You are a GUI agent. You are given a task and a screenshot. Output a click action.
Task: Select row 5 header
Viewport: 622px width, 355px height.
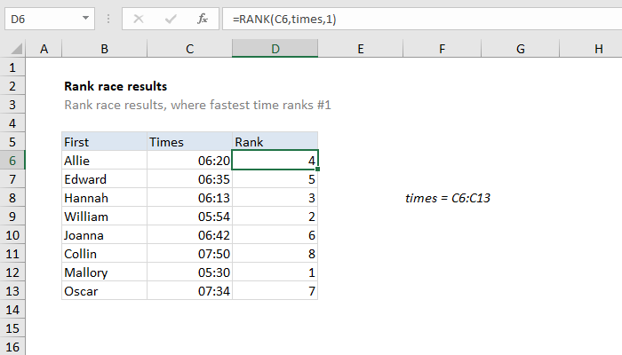(x=12, y=142)
